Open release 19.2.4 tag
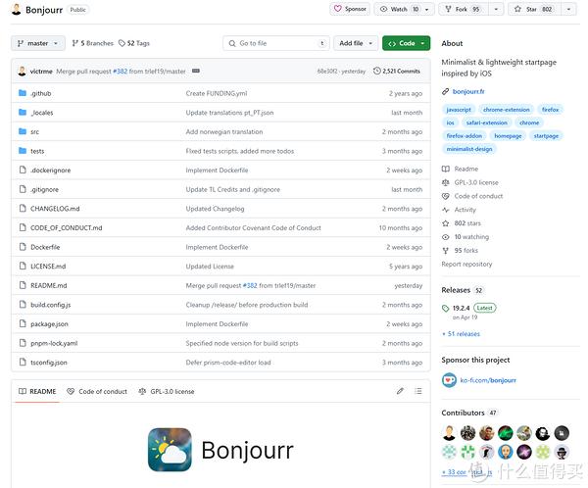The height and width of the screenshot is (488, 588). tap(461, 308)
